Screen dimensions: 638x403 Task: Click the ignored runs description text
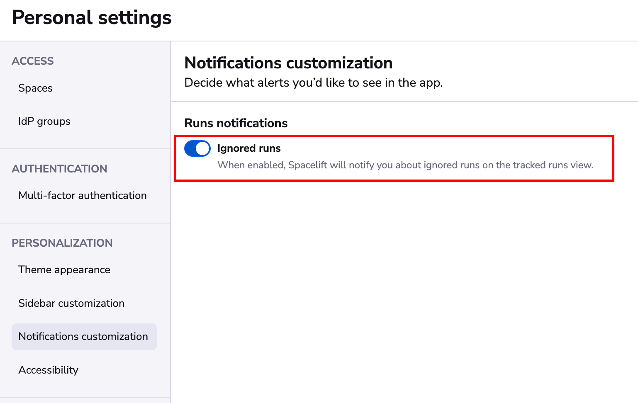coord(405,165)
